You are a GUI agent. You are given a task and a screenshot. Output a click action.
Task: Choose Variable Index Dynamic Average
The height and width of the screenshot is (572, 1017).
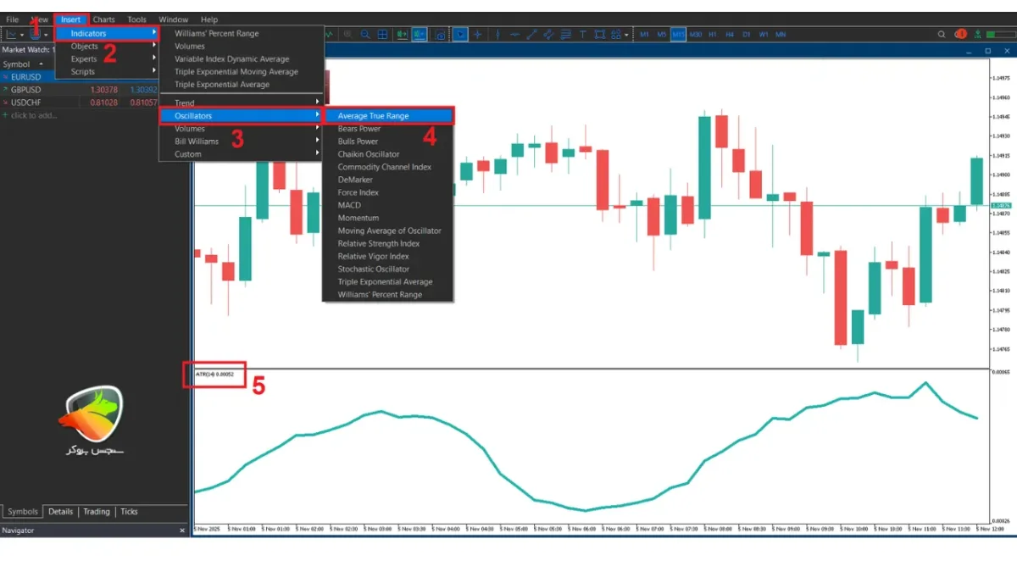click(242, 59)
